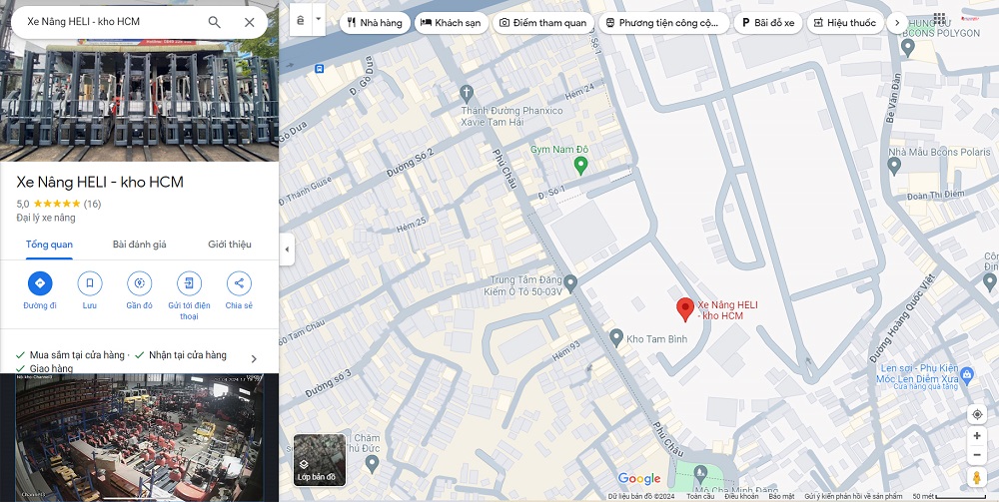Send to phone via Gửi tới điện thoại
The height and width of the screenshot is (502, 999).
click(x=189, y=283)
